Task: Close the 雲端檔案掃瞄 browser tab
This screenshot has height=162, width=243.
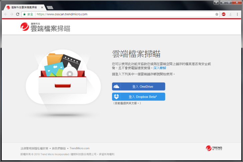Action: coord(42,7)
